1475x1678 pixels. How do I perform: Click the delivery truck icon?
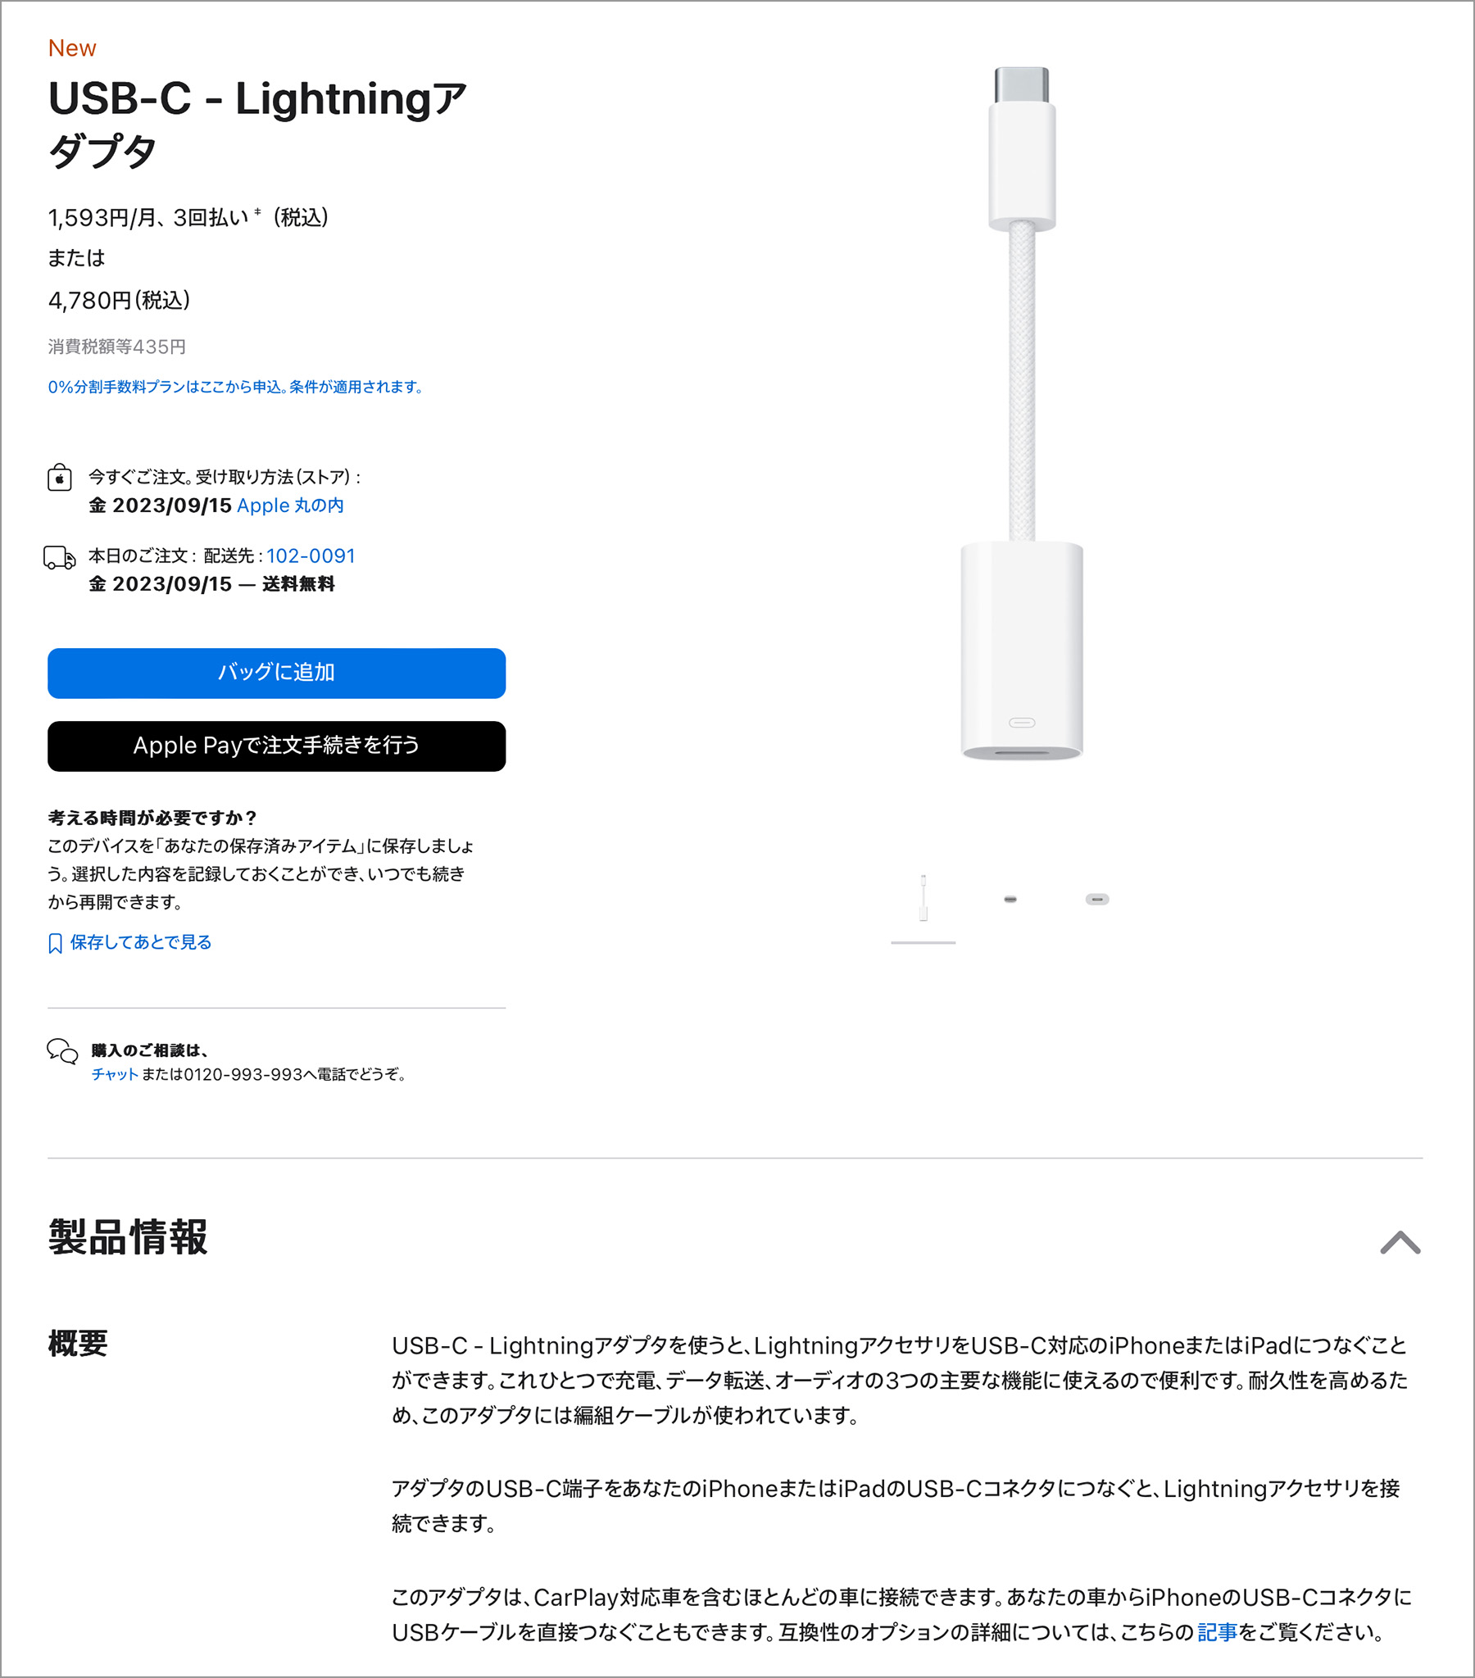click(x=59, y=557)
